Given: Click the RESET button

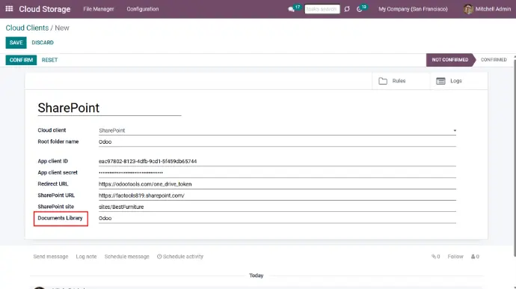Looking at the screenshot, I should pos(49,60).
